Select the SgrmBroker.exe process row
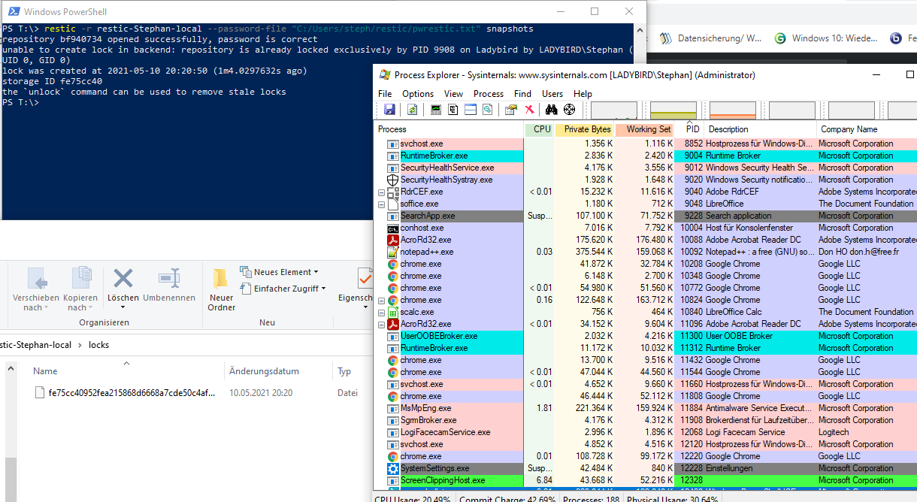The height and width of the screenshot is (502, 917). [x=646, y=420]
